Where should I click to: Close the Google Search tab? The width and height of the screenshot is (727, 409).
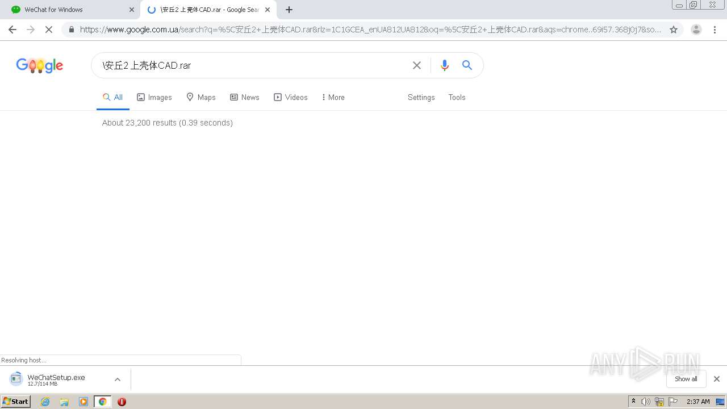pyautogui.click(x=268, y=10)
